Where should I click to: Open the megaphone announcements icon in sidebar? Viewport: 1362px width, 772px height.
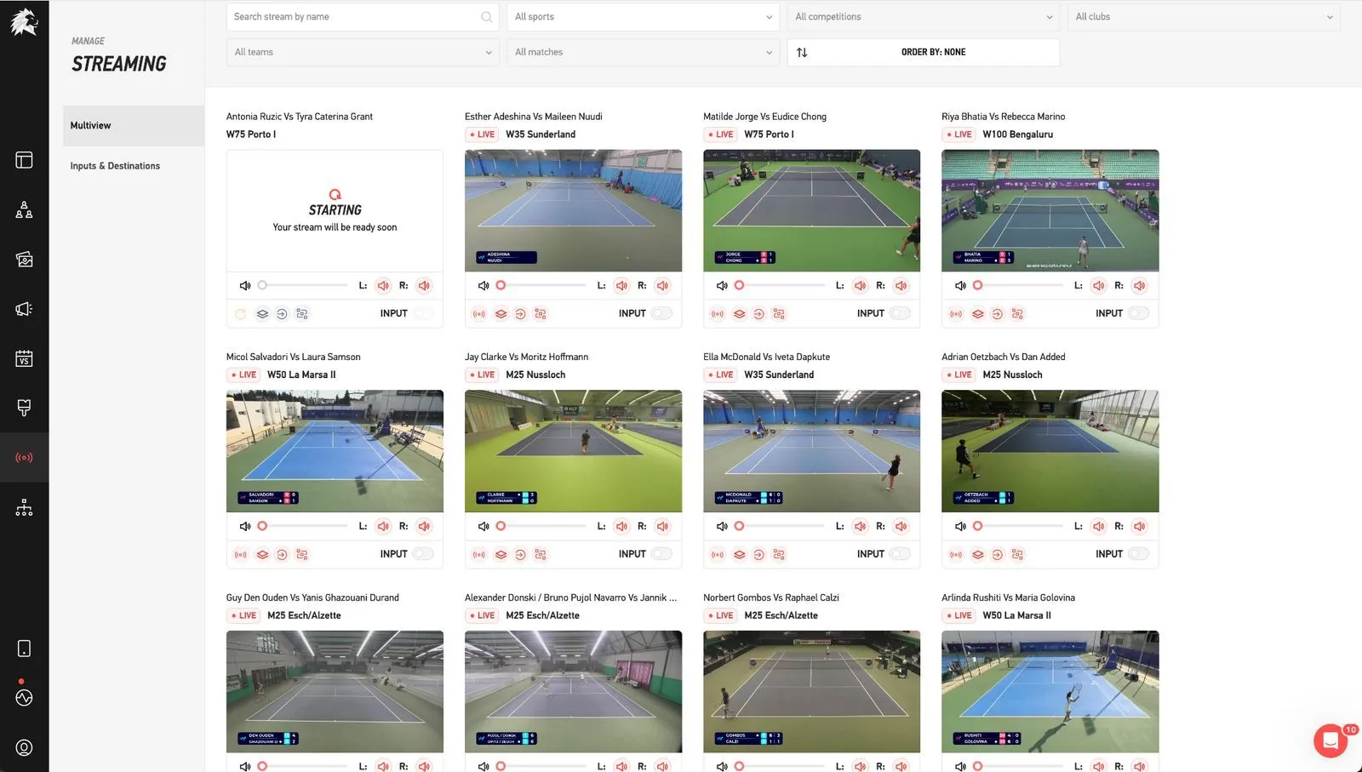pos(24,309)
